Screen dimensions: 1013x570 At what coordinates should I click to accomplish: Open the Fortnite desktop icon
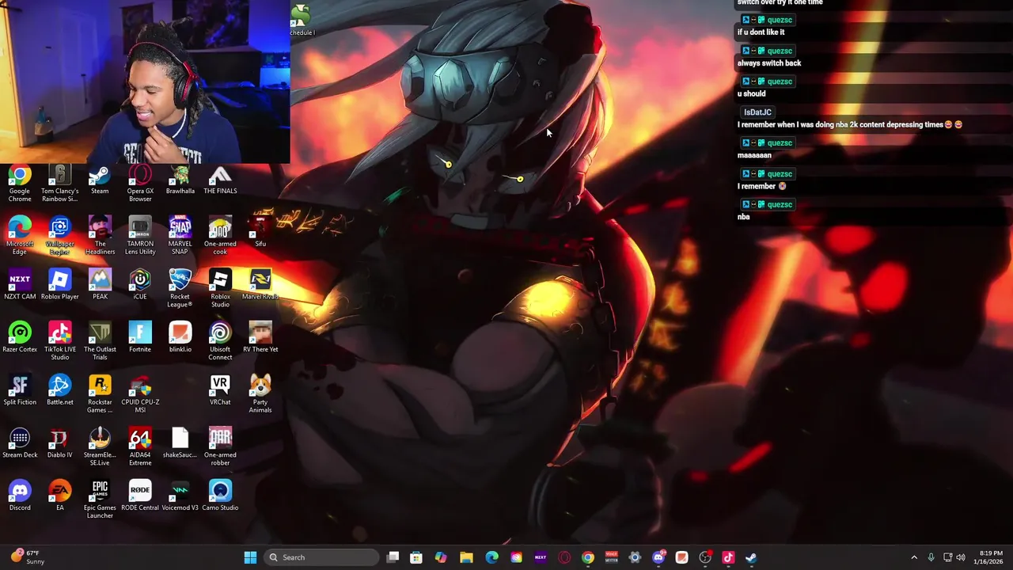(x=140, y=338)
